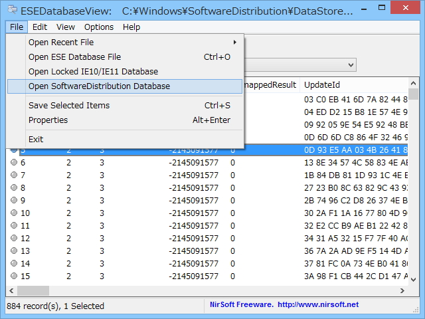Image resolution: width=425 pixels, height=319 pixels.
Task: Choose Save Selected Items
Action: [x=125, y=105]
